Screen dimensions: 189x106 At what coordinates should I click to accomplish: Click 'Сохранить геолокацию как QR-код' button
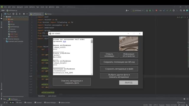click(119, 62)
